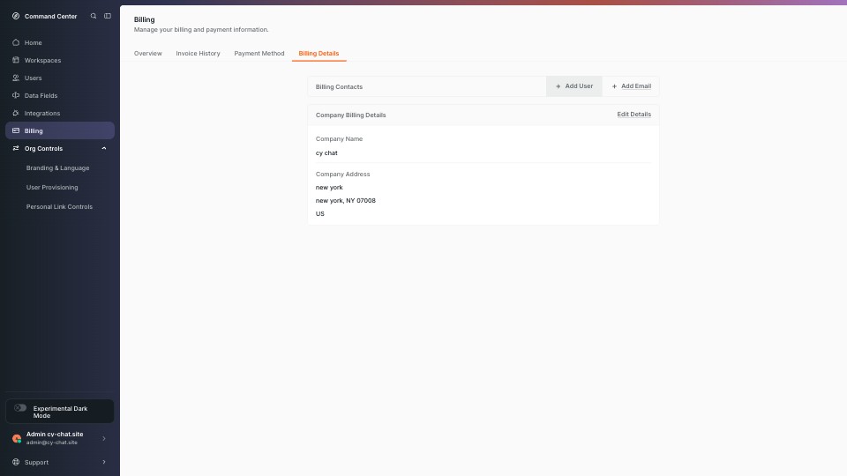Click the admin avatar icon
The height and width of the screenshot is (476, 847).
pyautogui.click(x=17, y=438)
